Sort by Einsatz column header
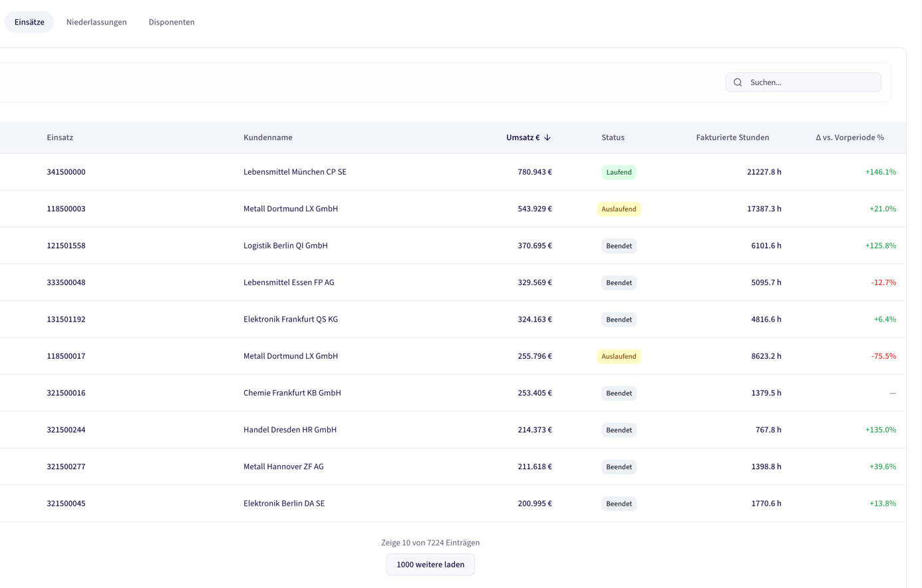Screen dimensions: 922x588 [x=60, y=138]
